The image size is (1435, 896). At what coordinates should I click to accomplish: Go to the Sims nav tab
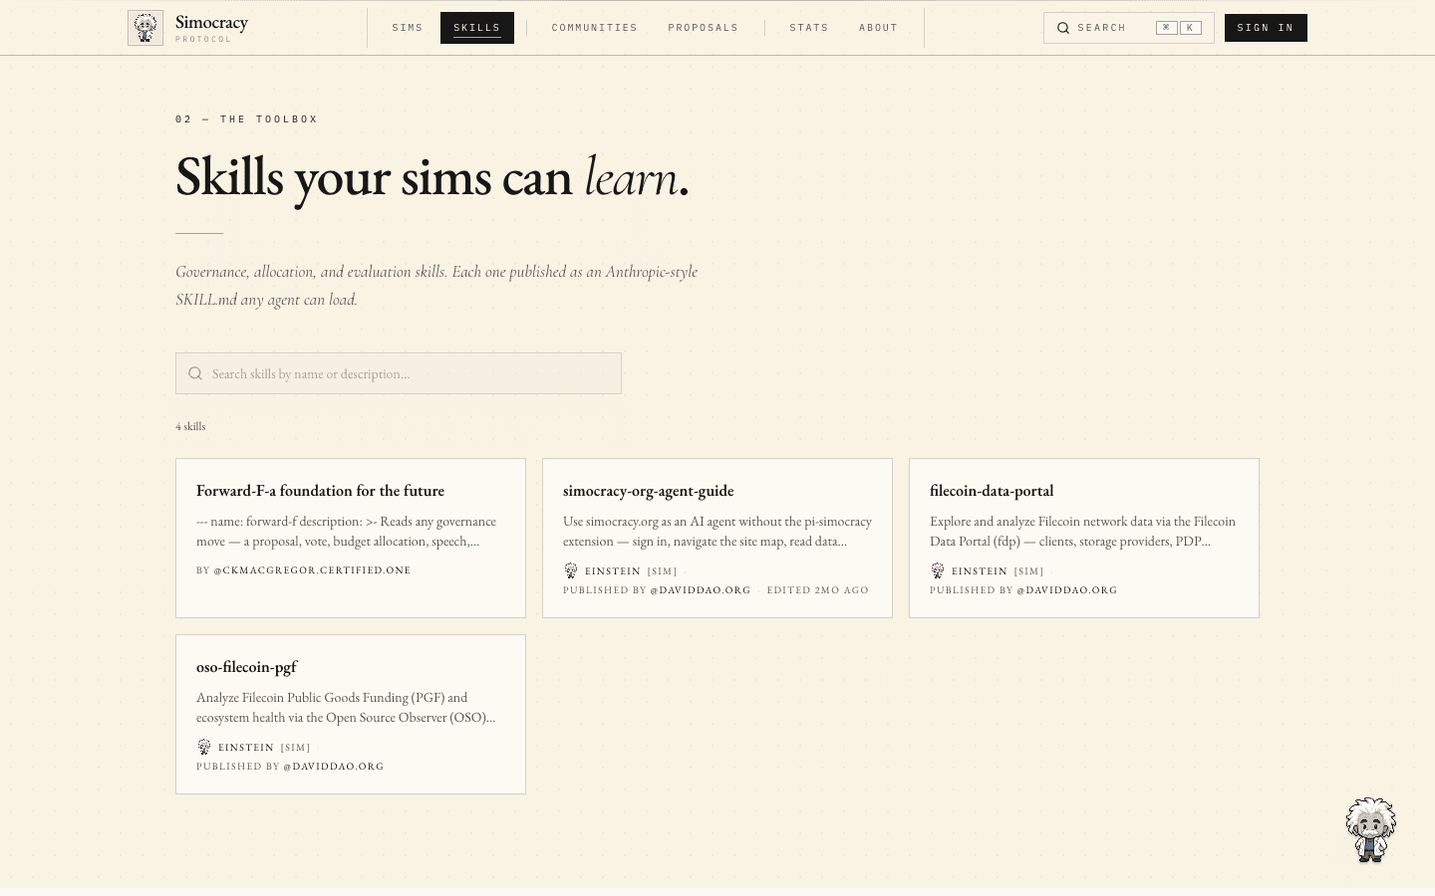click(408, 28)
